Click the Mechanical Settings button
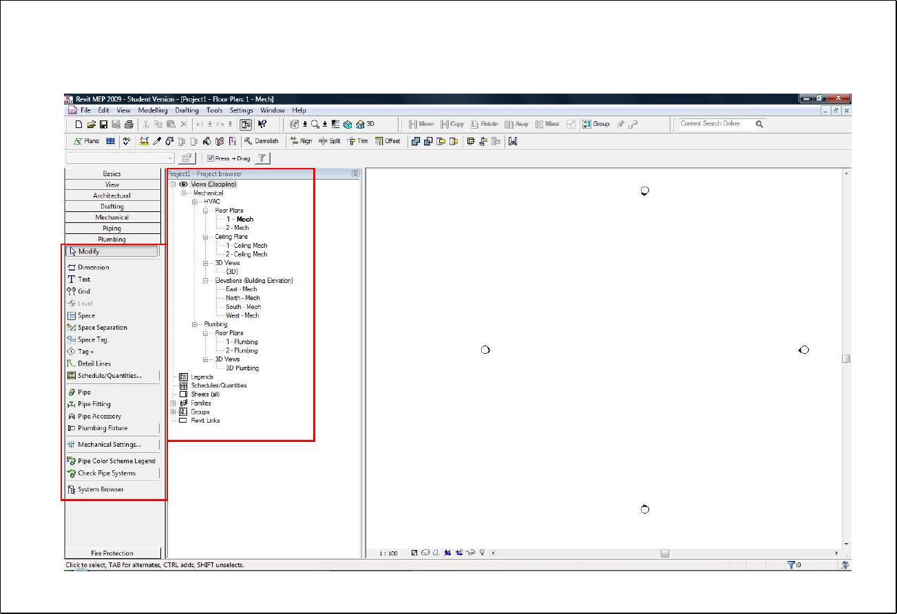The width and height of the screenshot is (897, 614). coord(109,445)
